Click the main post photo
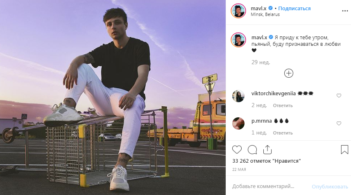This screenshot has height=195, width=351. (x=113, y=97)
